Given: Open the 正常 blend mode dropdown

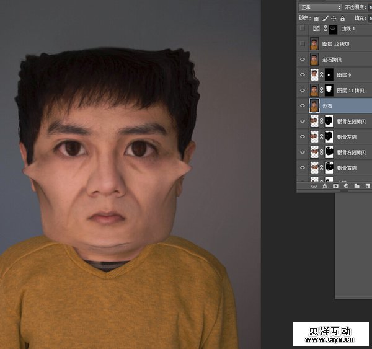Looking at the screenshot, I should [319, 7].
